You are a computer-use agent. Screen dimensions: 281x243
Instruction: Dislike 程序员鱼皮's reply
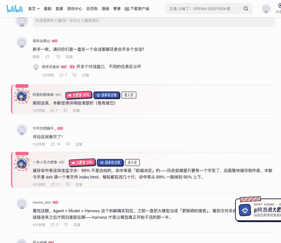[74, 75]
